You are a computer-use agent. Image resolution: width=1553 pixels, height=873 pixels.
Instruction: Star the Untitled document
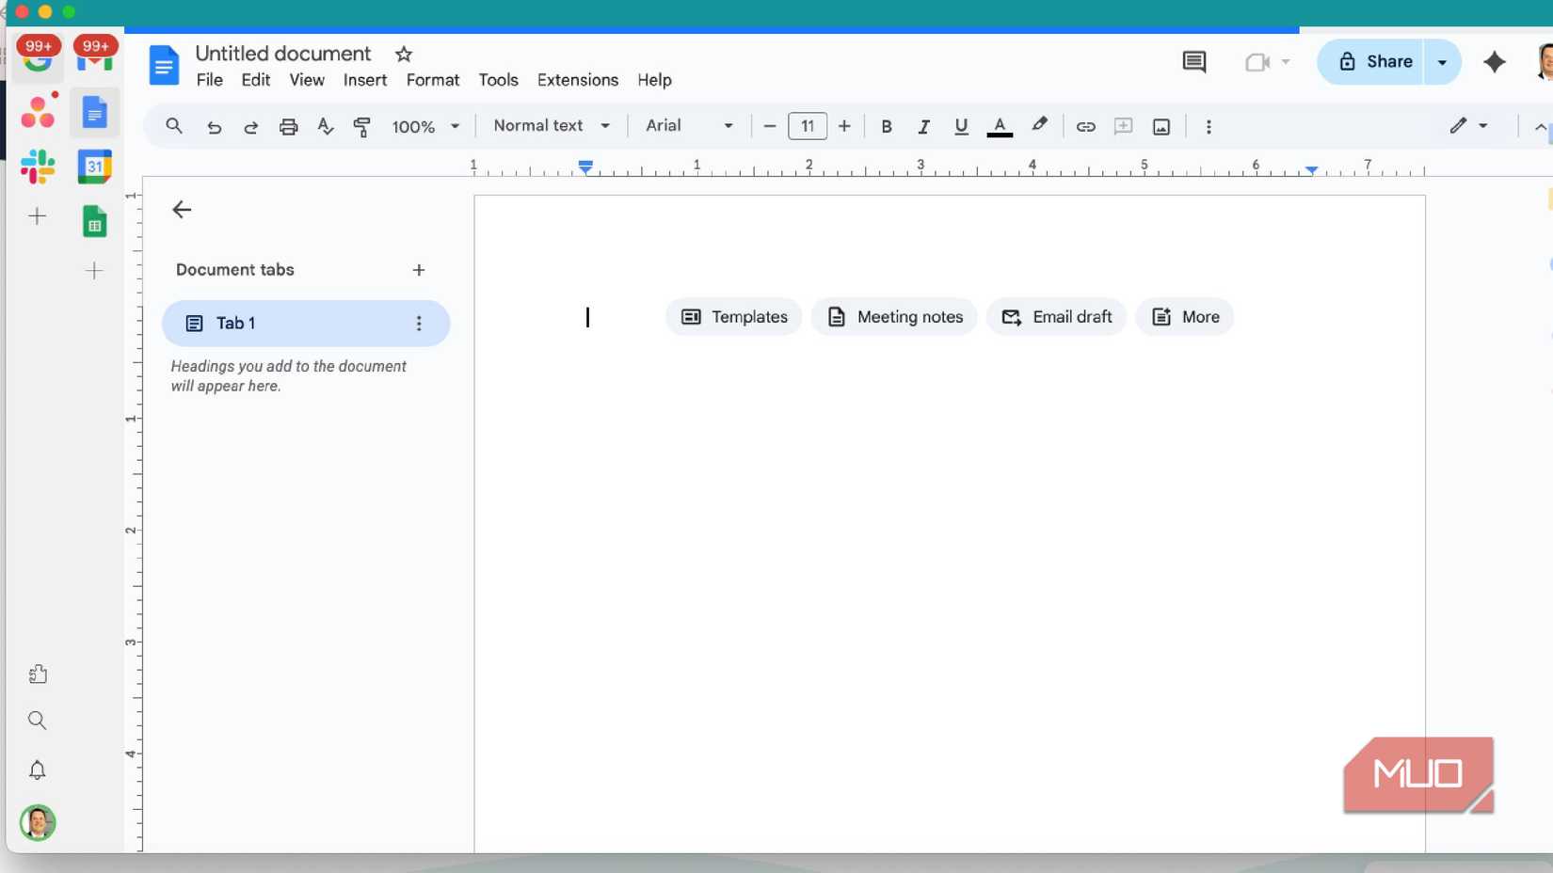click(x=404, y=55)
